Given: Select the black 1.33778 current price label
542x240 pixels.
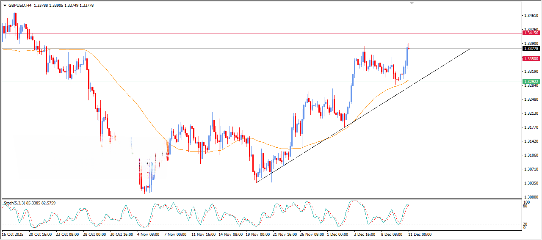Looking at the screenshot, I should click(531, 49).
